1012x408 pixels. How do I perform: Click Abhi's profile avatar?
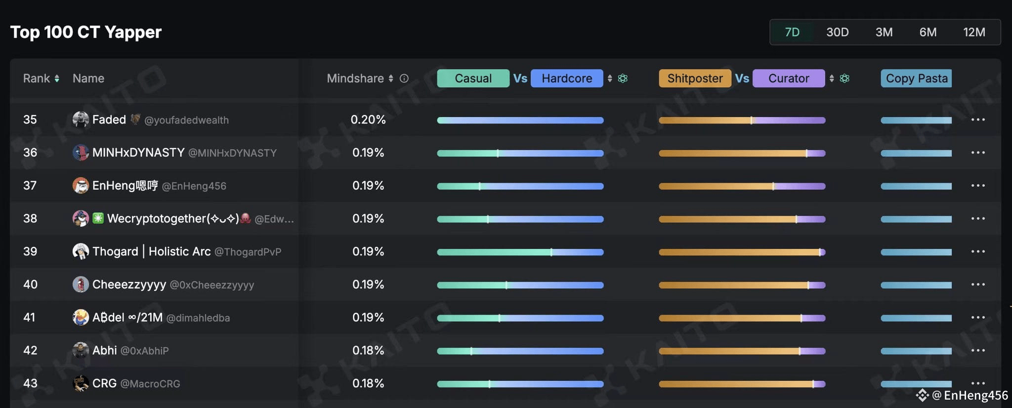click(x=81, y=350)
